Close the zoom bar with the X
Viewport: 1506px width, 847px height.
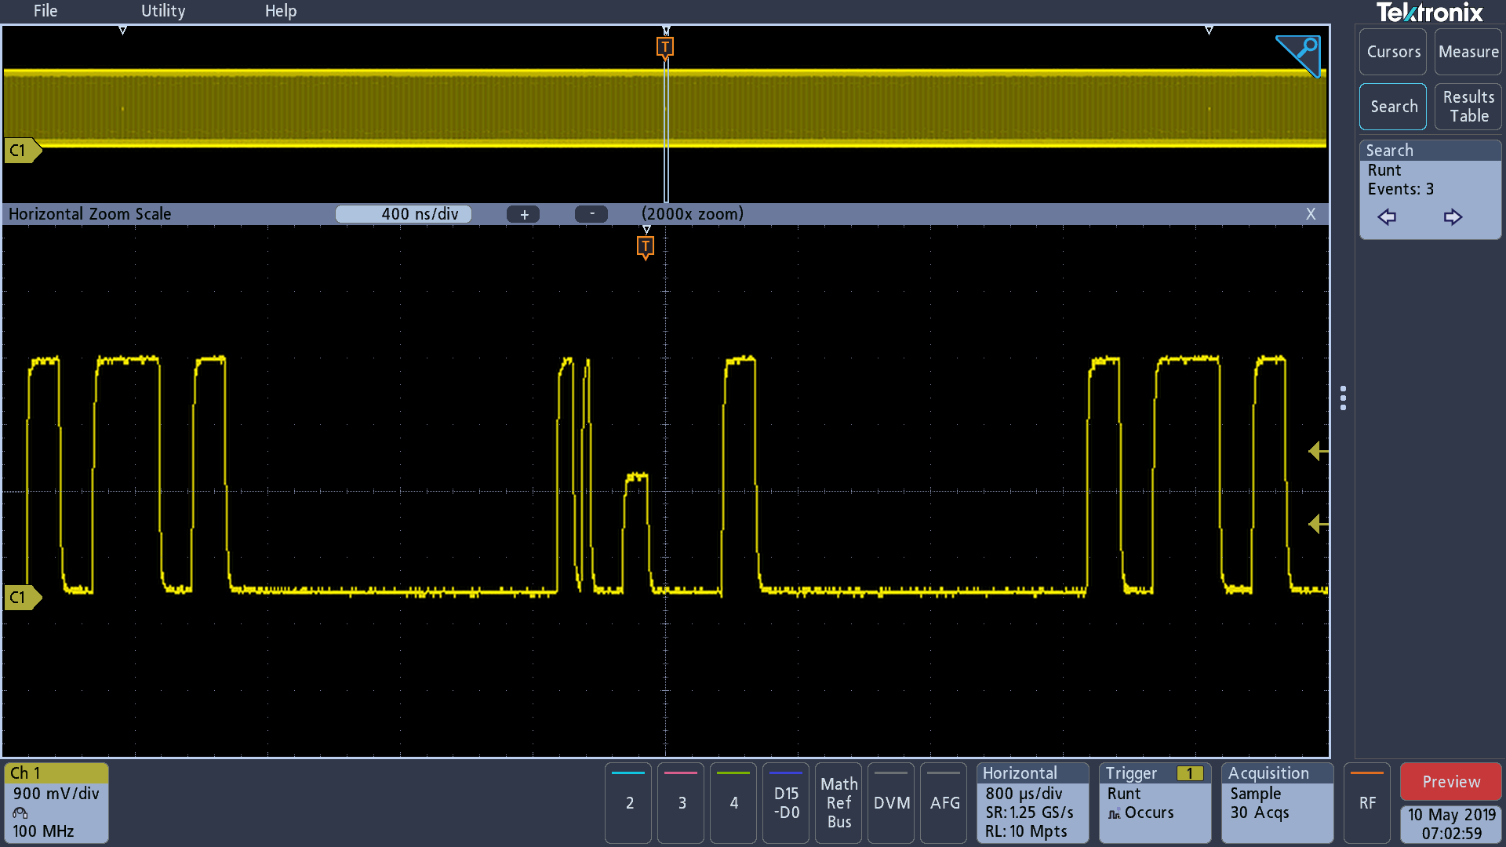[x=1310, y=214]
